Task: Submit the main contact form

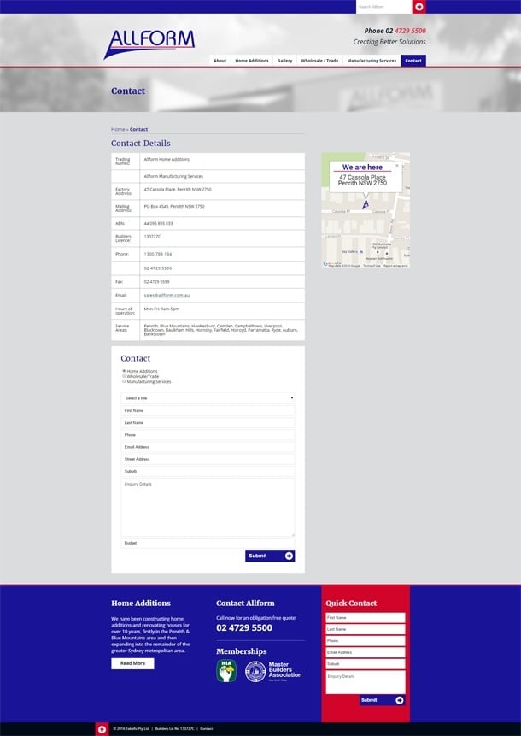Action: point(270,556)
